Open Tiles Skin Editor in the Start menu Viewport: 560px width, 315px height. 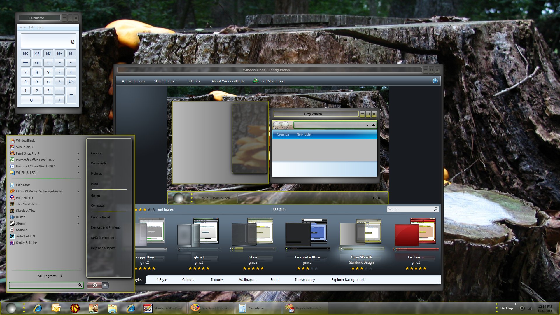27,204
